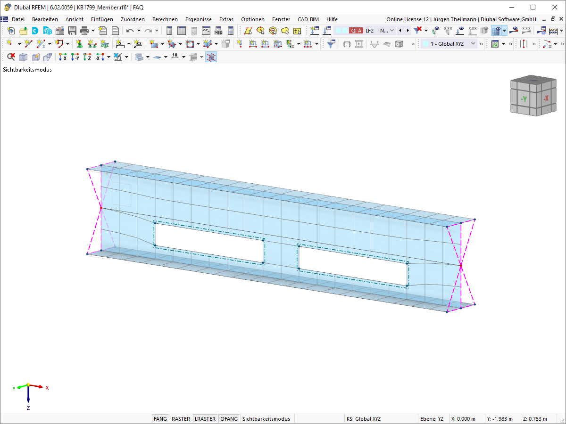
Task: Expand the visibility mode button dropdown arrow
Action: tap(504, 31)
